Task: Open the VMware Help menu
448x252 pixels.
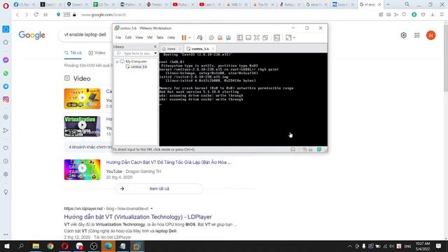Action: click(x=171, y=38)
